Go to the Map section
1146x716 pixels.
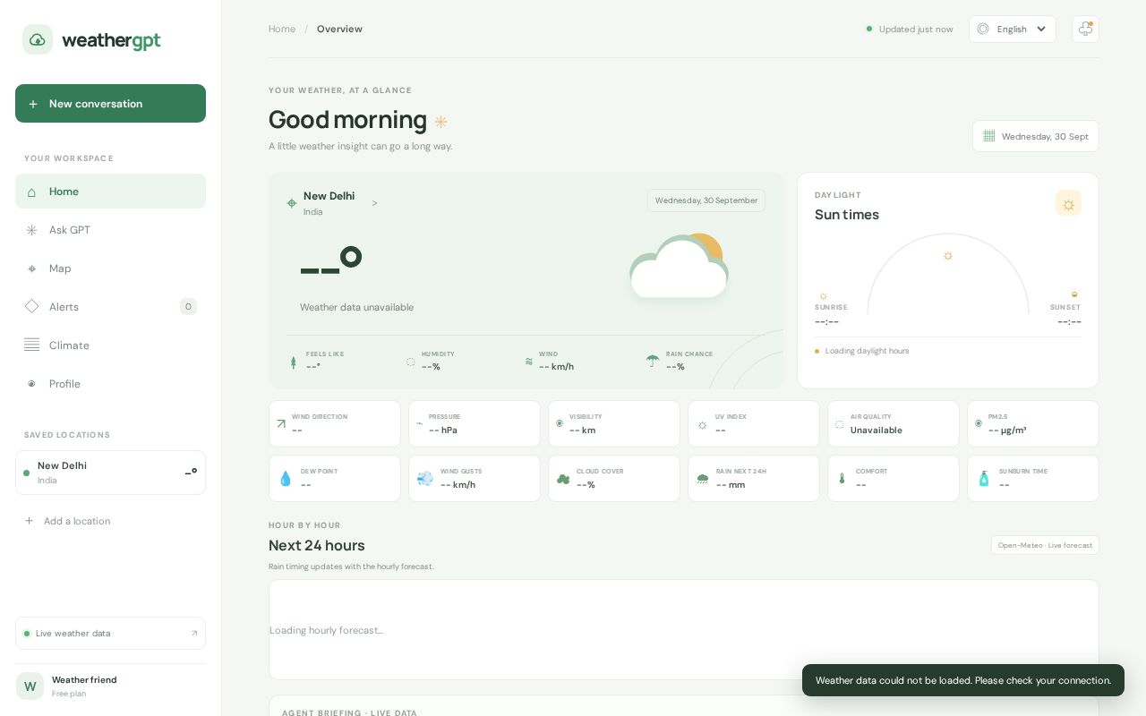click(110, 268)
